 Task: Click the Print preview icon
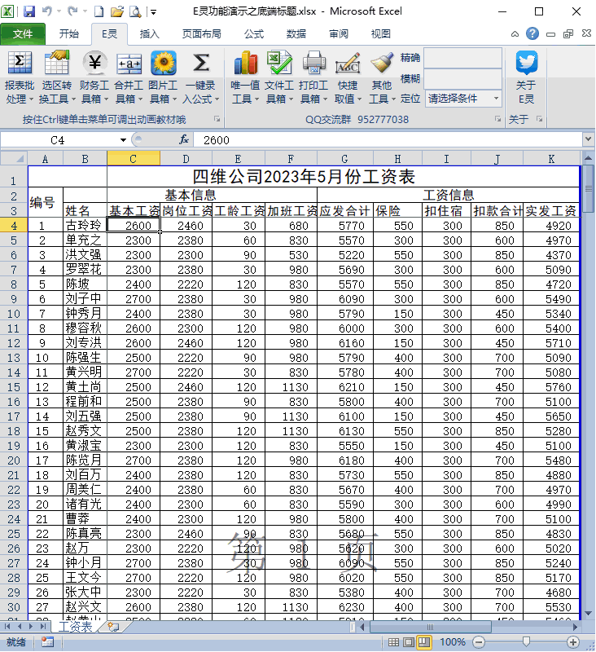[135, 11]
